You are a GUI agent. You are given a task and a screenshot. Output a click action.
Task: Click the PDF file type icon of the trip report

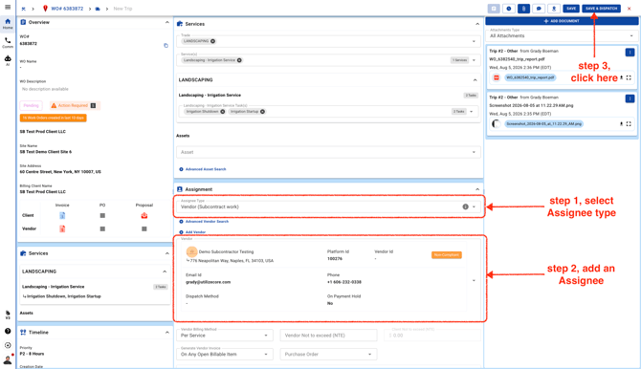497,77
